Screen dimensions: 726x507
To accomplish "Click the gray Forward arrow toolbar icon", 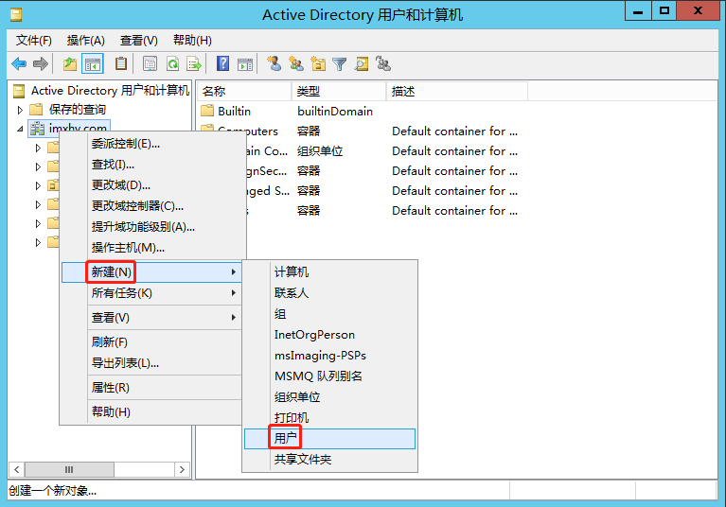I will click(41, 63).
